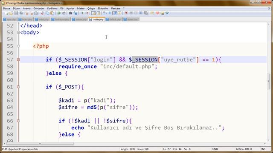Click the vertical scrollbar down arrow
Screen dimensions: 273x153
point(269,140)
